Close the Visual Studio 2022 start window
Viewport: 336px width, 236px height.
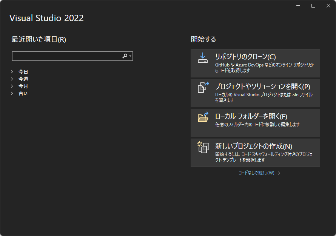tap(328, 6)
